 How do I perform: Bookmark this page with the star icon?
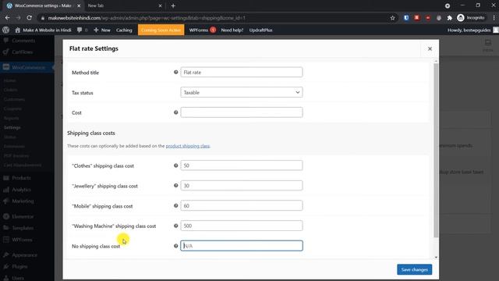(392, 18)
